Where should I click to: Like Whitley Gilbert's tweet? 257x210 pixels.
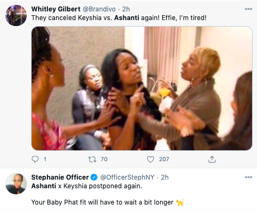pyautogui.click(x=150, y=159)
